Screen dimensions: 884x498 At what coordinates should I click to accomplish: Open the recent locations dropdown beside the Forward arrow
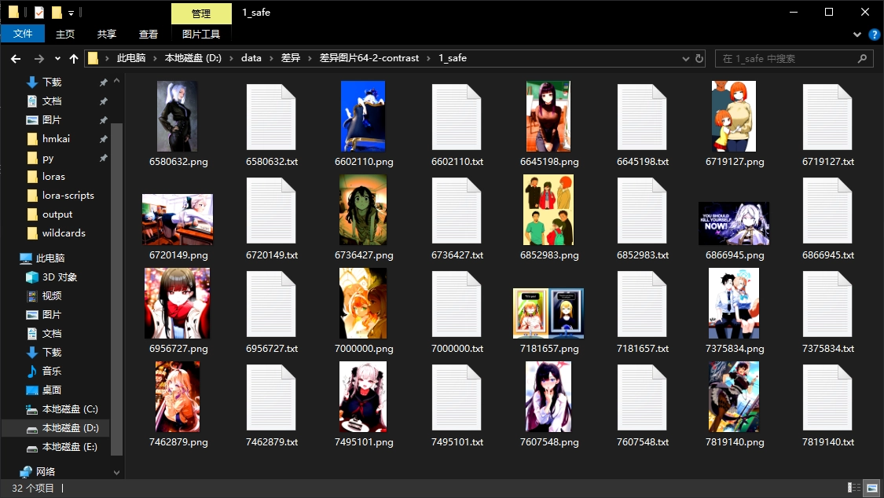pos(57,59)
